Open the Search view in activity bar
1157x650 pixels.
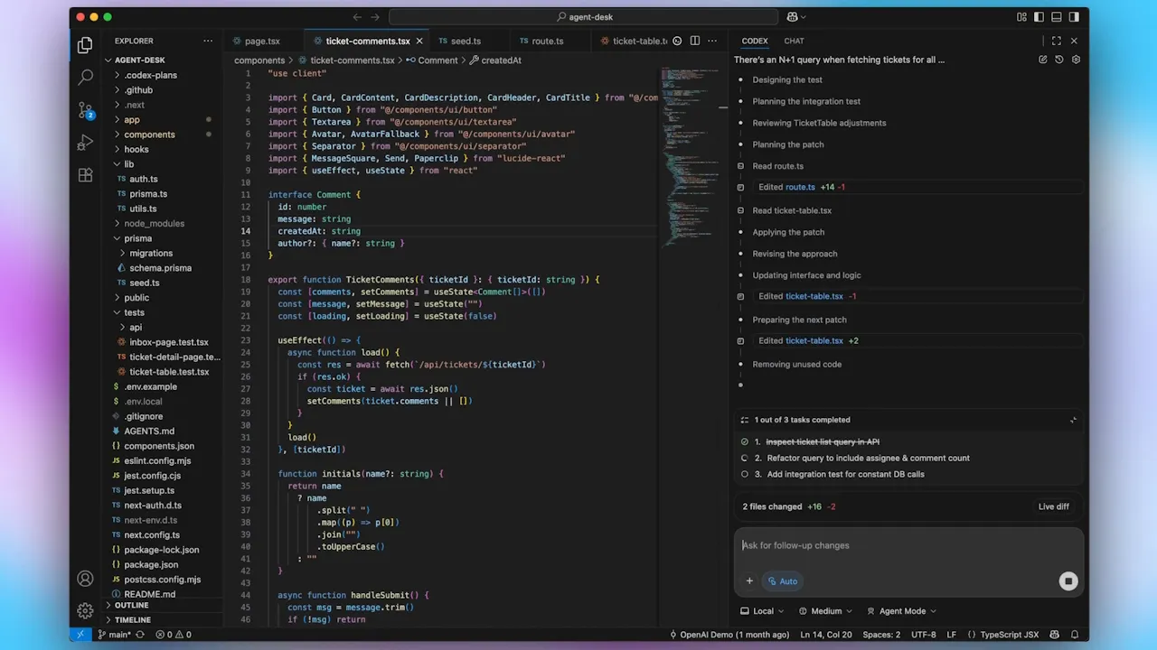86,78
